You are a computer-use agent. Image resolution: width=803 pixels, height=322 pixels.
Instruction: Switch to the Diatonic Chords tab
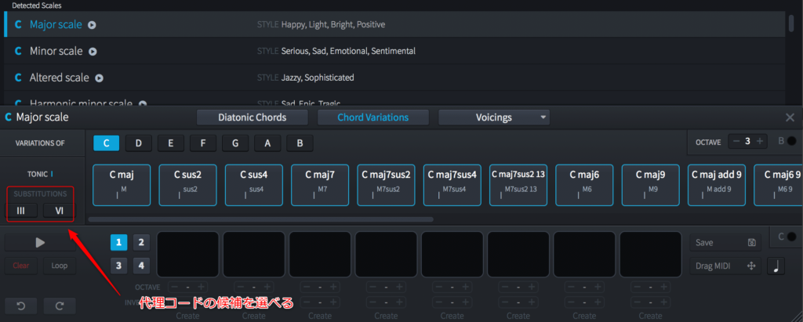252,118
